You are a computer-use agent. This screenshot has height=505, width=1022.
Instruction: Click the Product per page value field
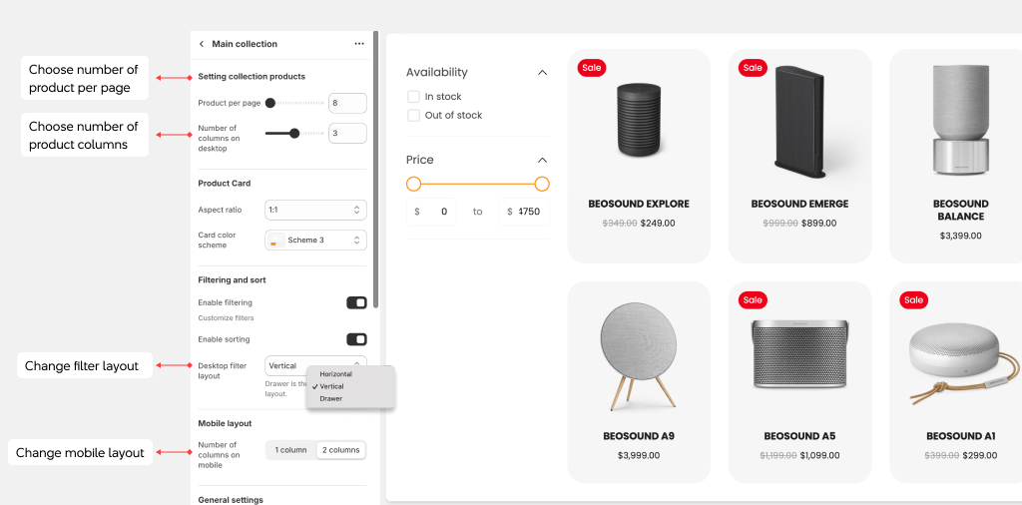[347, 103]
